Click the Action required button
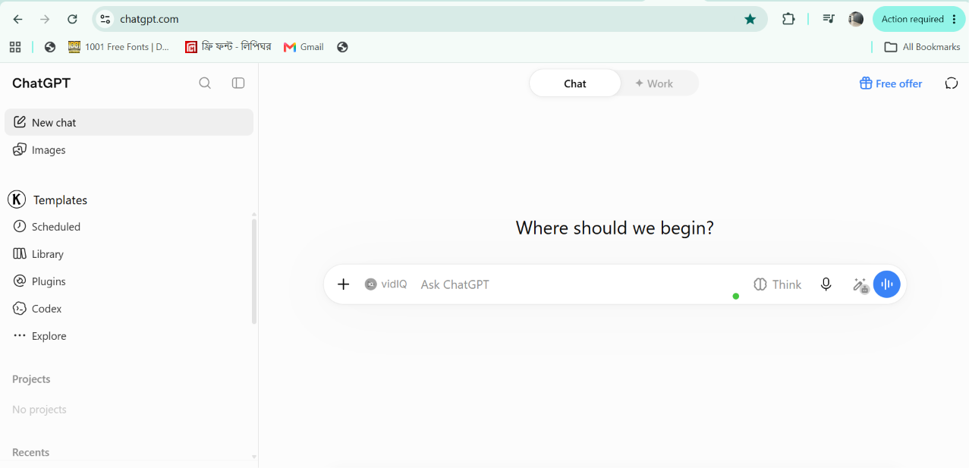This screenshot has width=969, height=468. pyautogui.click(x=919, y=19)
